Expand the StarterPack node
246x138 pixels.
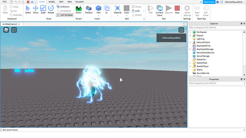190,63
